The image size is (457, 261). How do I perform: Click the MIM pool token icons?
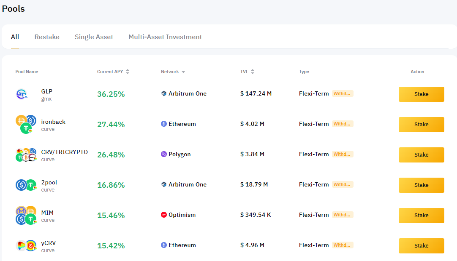[26, 216]
